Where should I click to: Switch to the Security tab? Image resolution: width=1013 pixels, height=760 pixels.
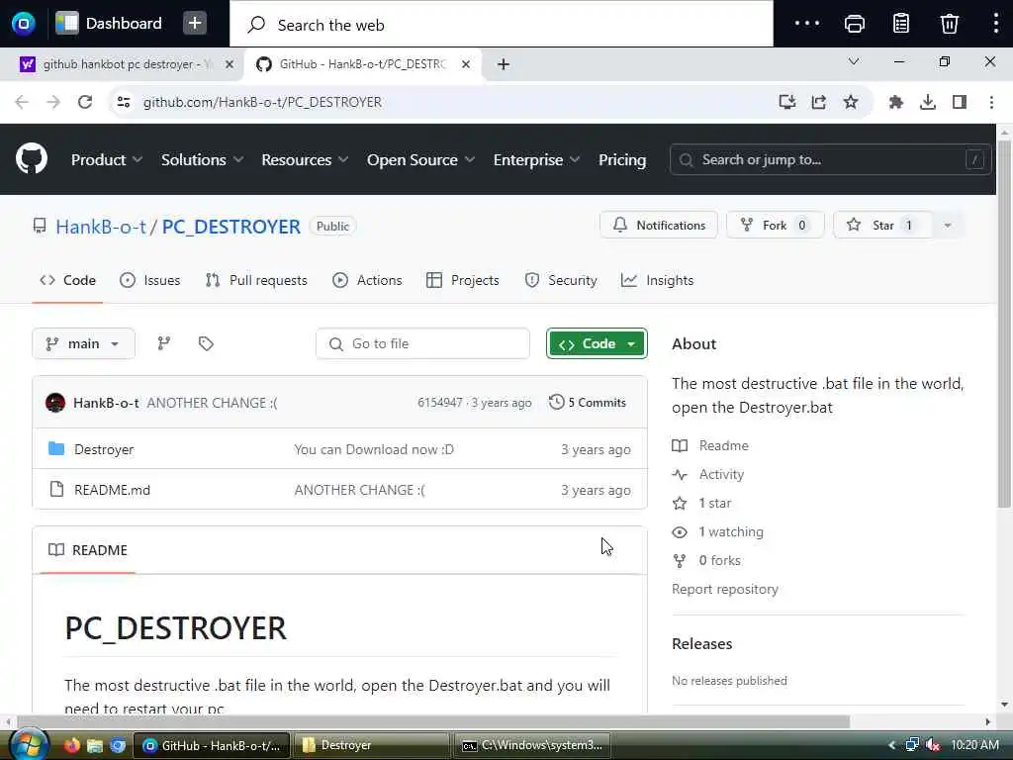click(561, 280)
